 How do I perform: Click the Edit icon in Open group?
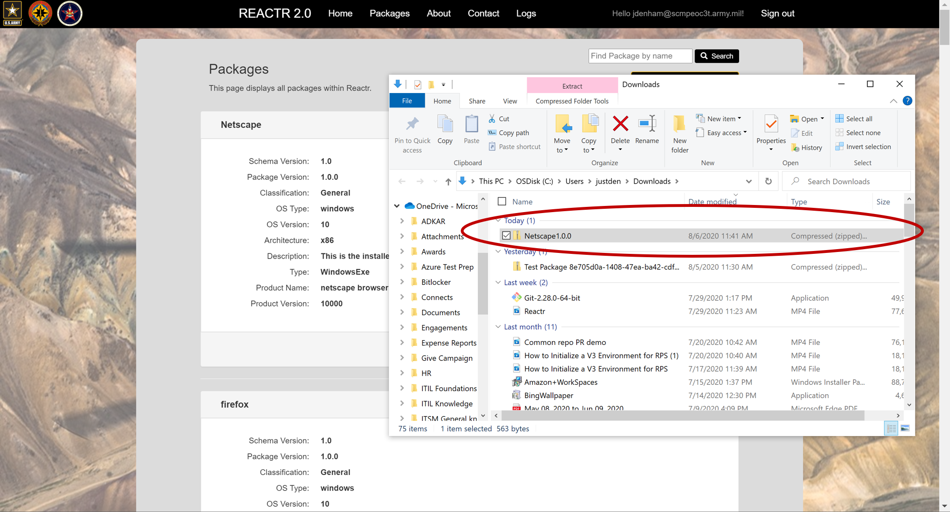coord(795,133)
